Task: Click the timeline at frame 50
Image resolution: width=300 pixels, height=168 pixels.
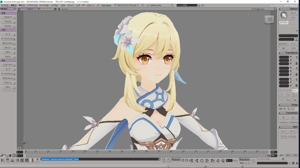Action: (x=146, y=152)
